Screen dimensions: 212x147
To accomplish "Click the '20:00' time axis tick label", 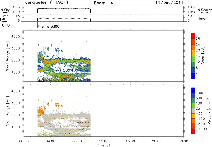I will point(157,141).
